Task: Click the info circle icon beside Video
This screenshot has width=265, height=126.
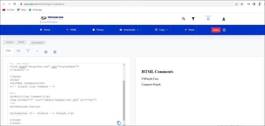Action: (x=224, y=30)
